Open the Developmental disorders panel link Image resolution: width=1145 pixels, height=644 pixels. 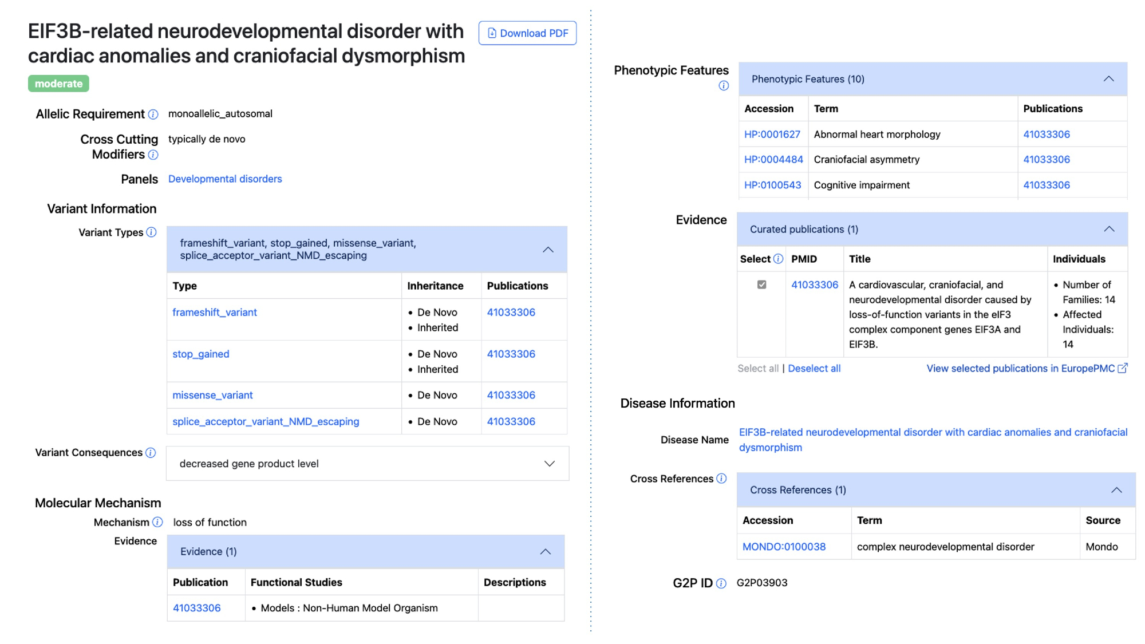point(225,179)
